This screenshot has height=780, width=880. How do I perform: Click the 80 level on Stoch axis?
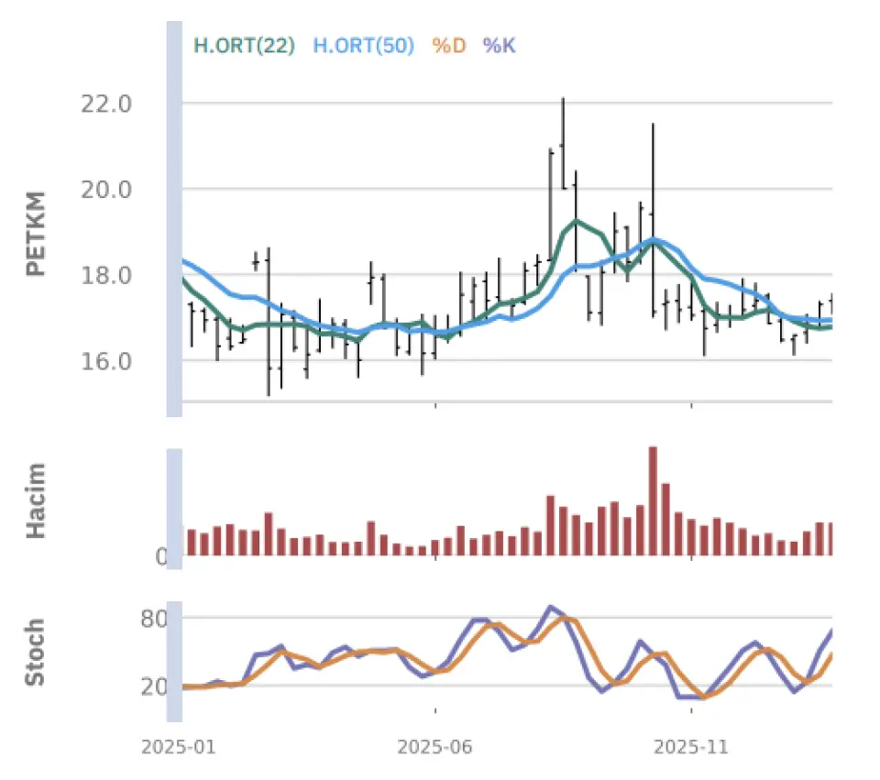pos(154,619)
